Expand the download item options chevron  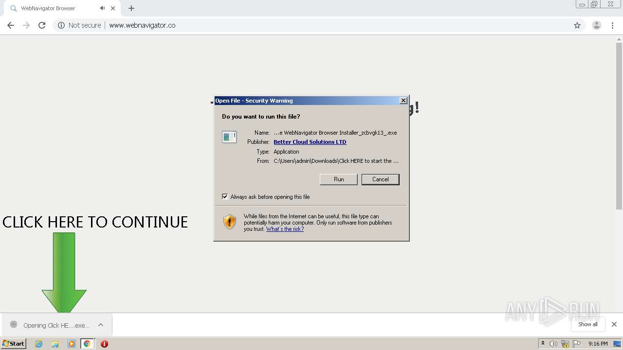click(101, 325)
